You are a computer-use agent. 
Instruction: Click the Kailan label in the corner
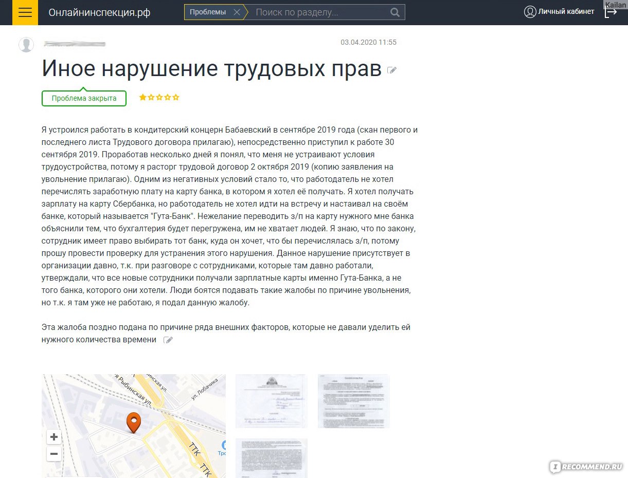616,5
